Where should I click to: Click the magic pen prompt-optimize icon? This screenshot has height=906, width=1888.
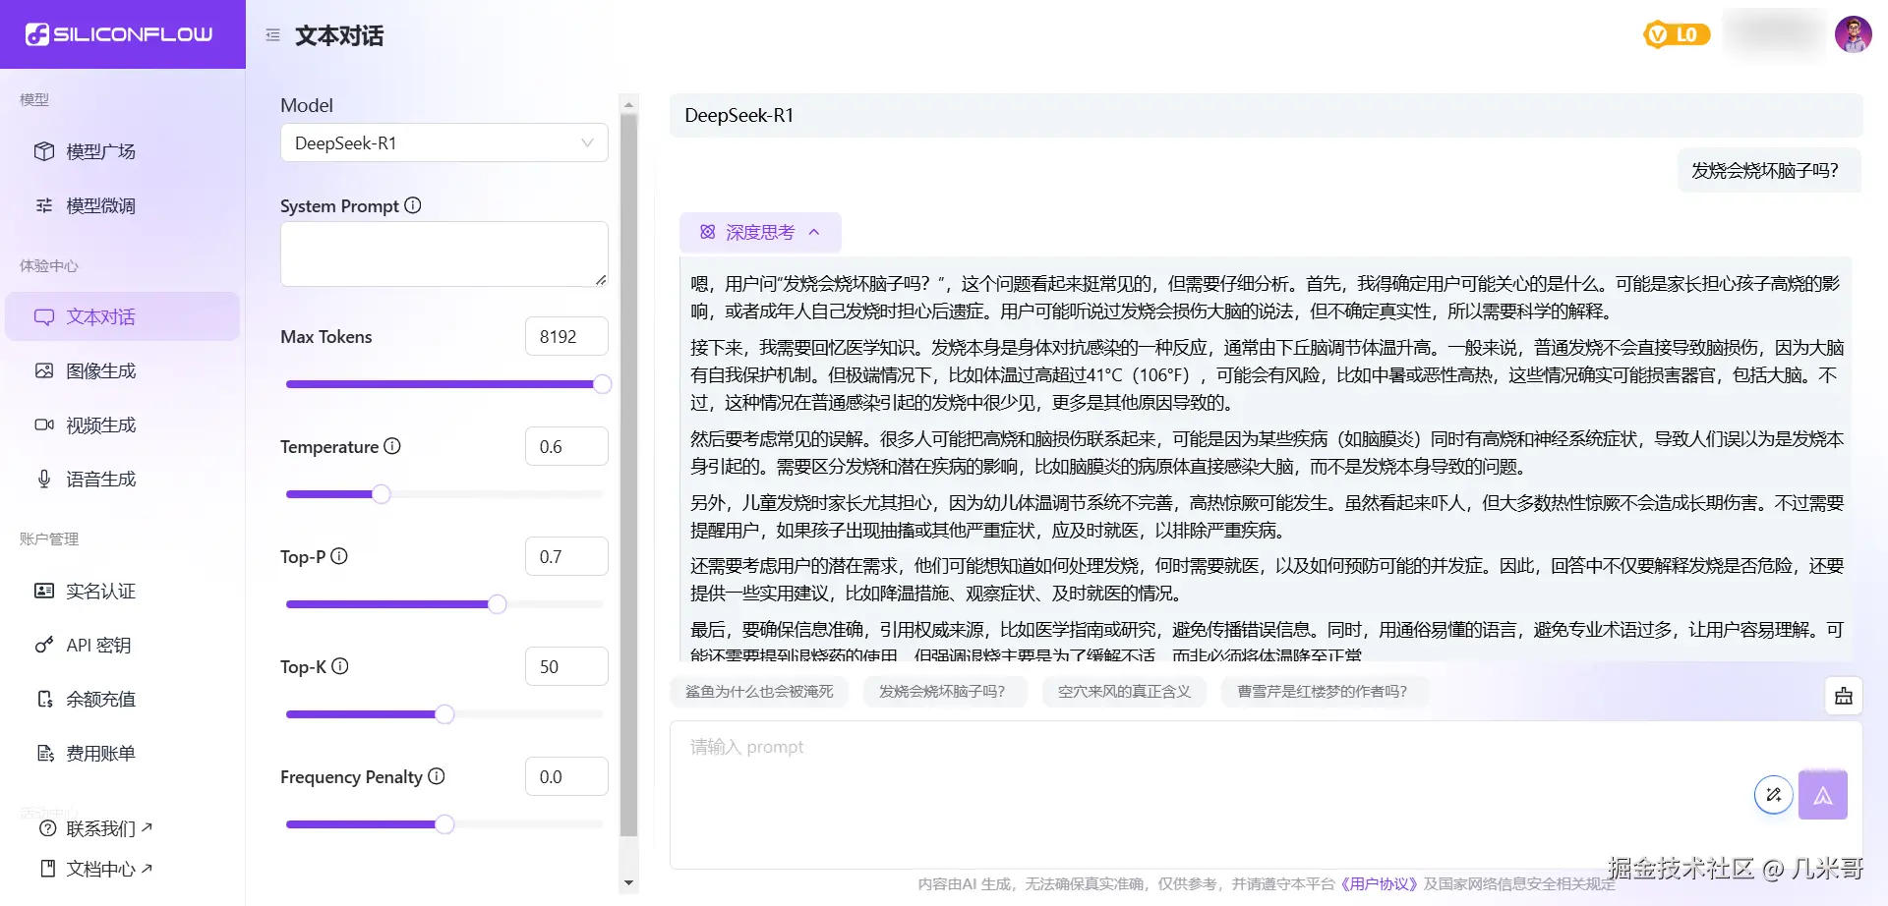(1773, 794)
